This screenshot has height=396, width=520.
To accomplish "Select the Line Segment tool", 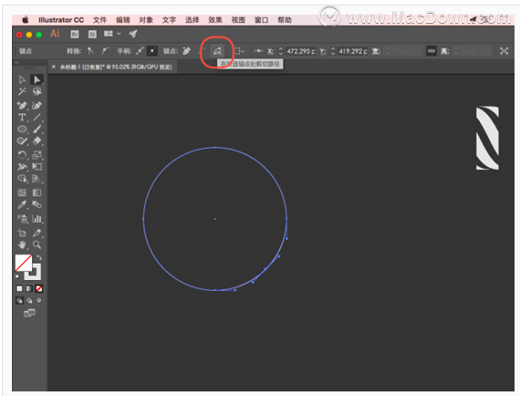I will pos(36,118).
